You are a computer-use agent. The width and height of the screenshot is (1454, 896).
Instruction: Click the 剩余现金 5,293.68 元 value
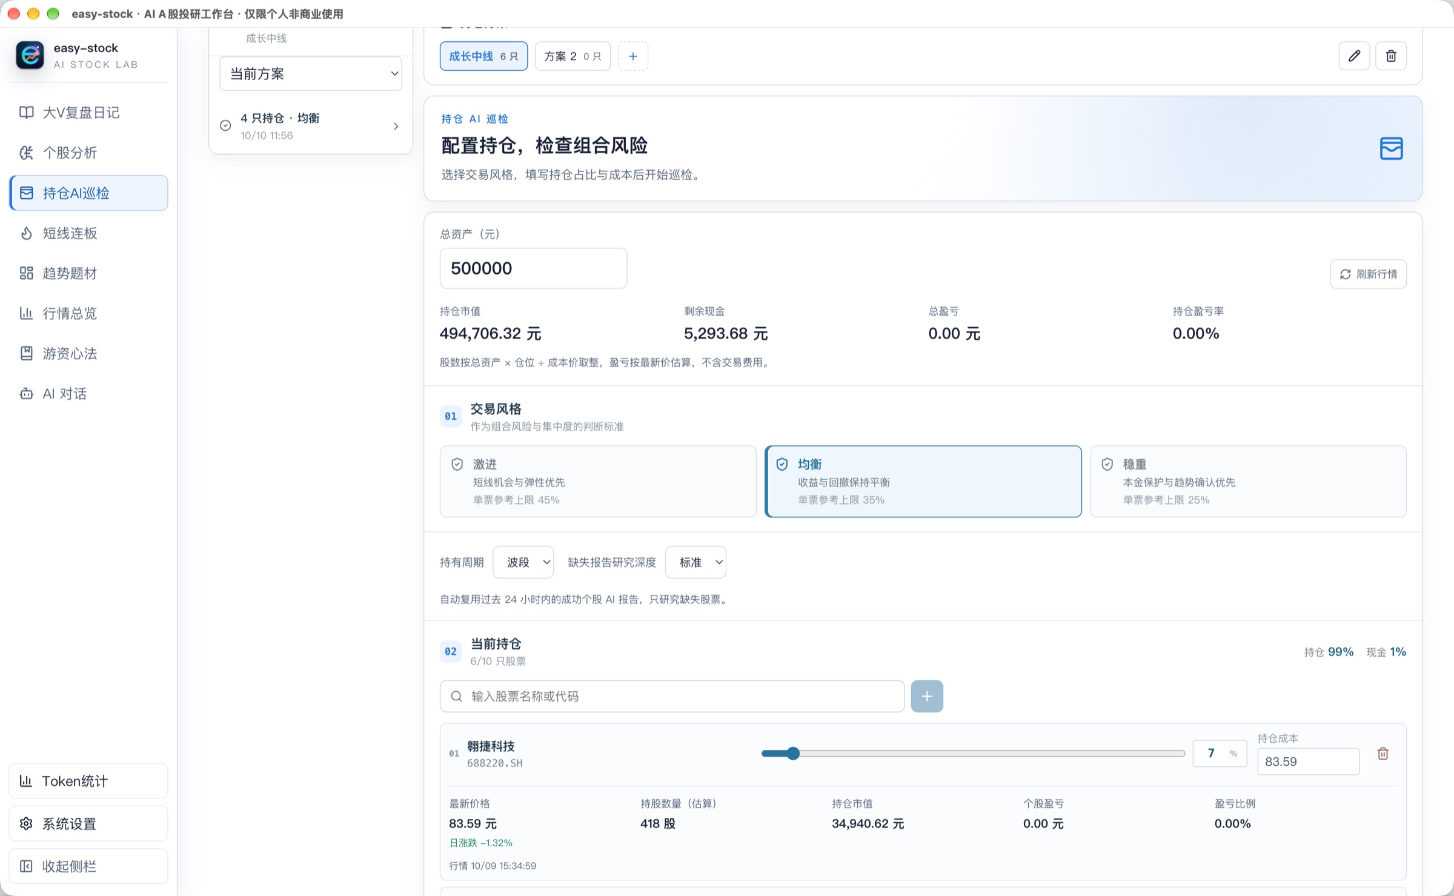[726, 333]
